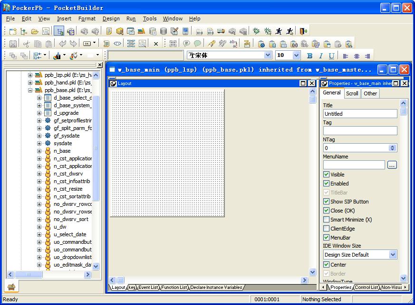Click the MenuName browse (...) button

392,165
